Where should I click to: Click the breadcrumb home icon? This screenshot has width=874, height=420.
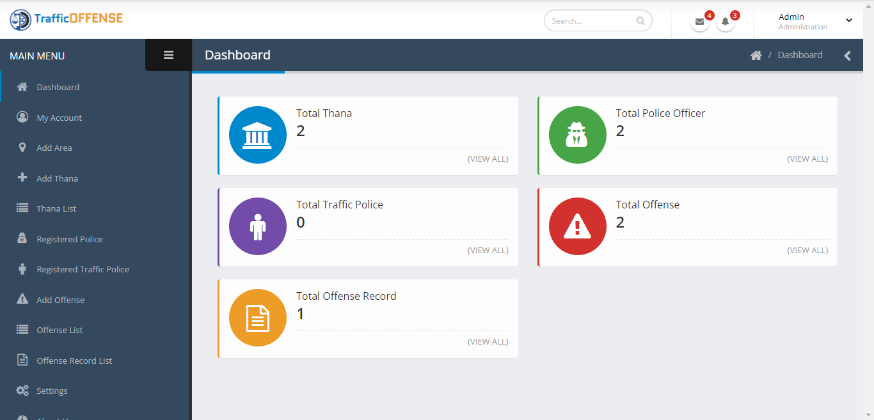point(756,56)
